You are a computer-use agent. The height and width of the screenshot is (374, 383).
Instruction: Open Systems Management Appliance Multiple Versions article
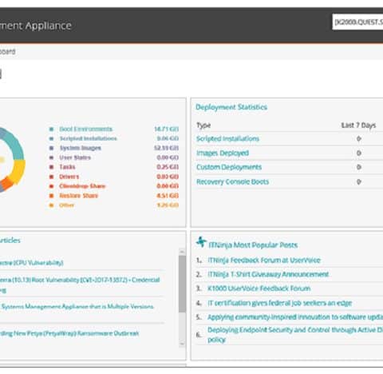coord(77,307)
